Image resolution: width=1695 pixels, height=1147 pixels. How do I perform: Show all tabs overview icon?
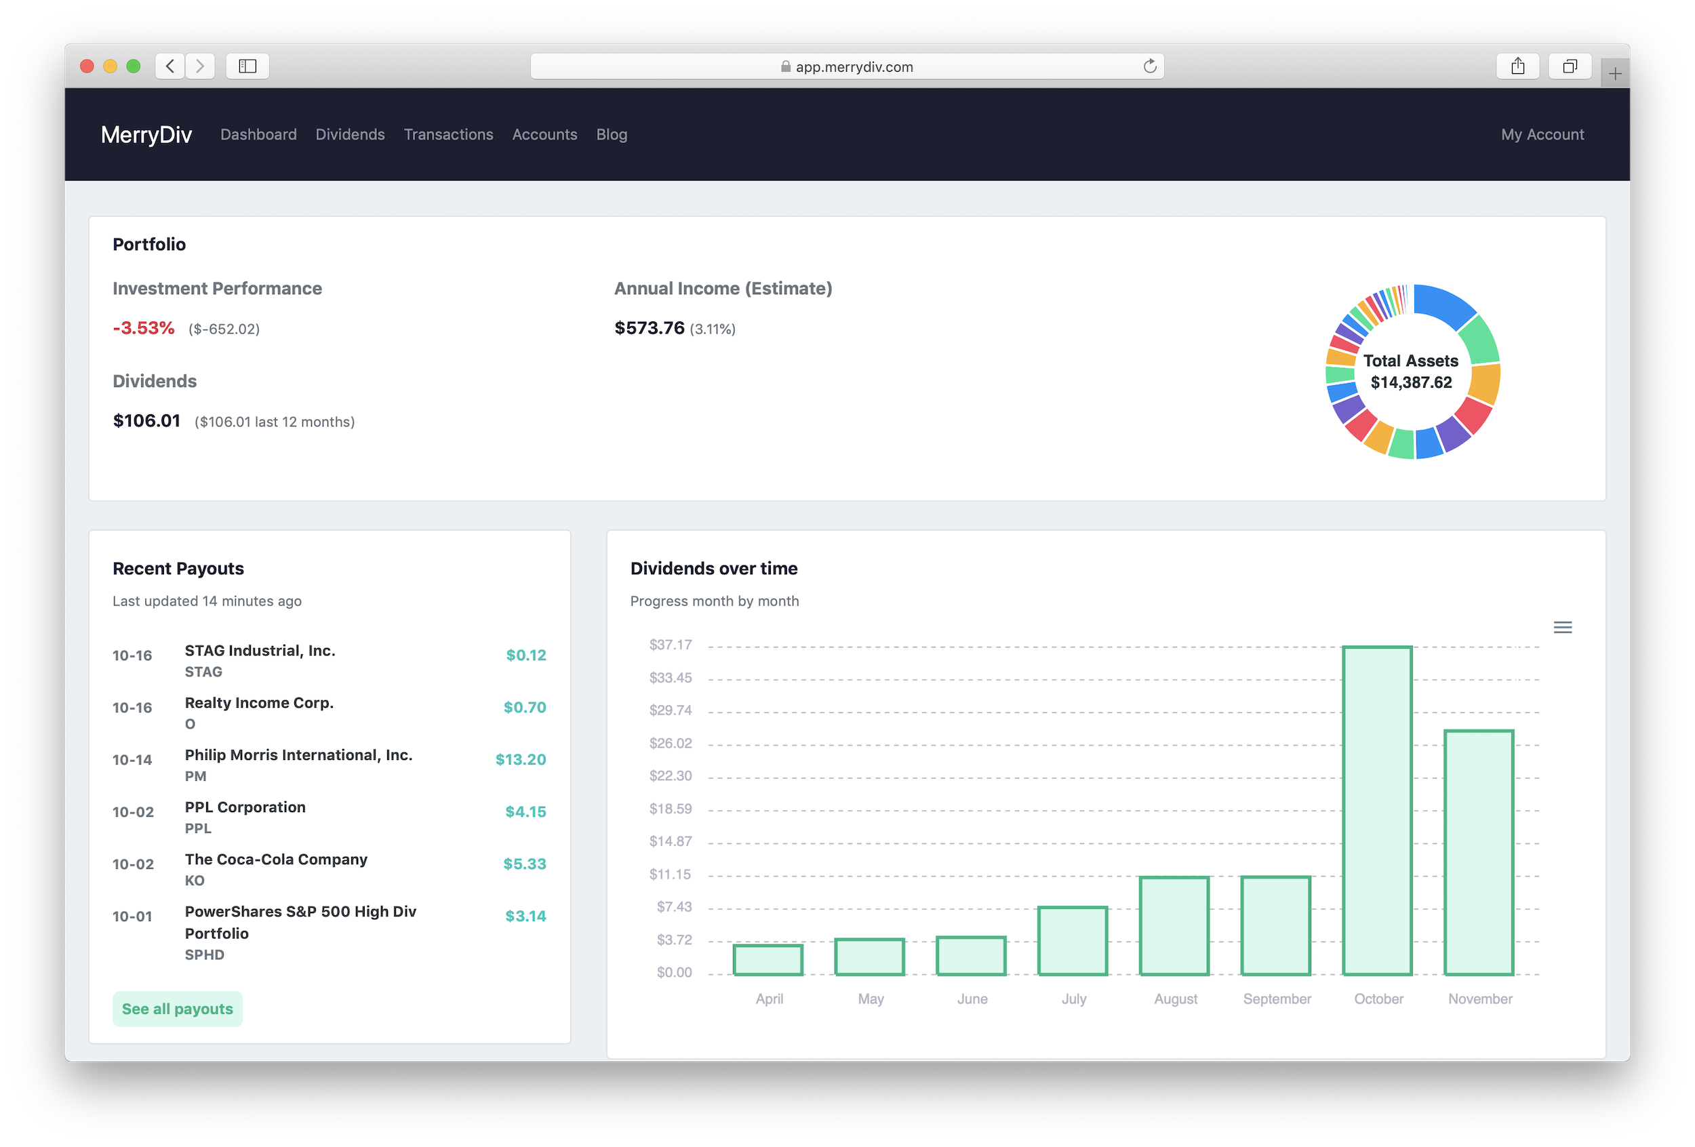1570,66
